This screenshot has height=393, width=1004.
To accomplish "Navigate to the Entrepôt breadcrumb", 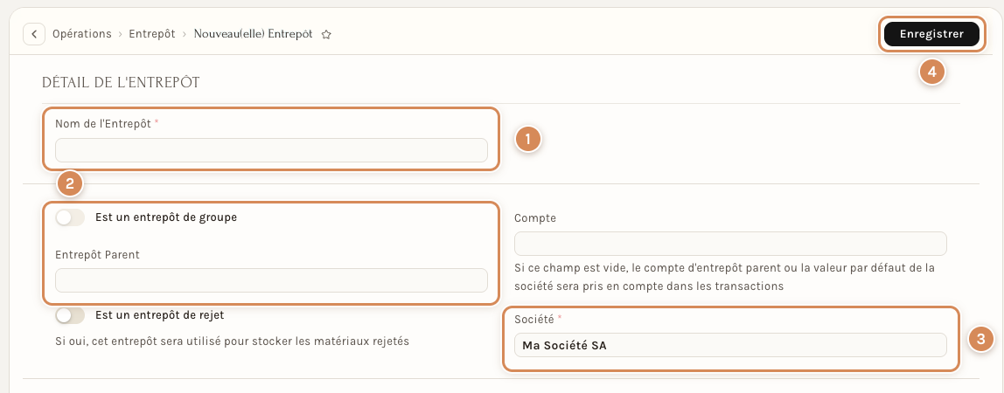I will click(x=152, y=34).
